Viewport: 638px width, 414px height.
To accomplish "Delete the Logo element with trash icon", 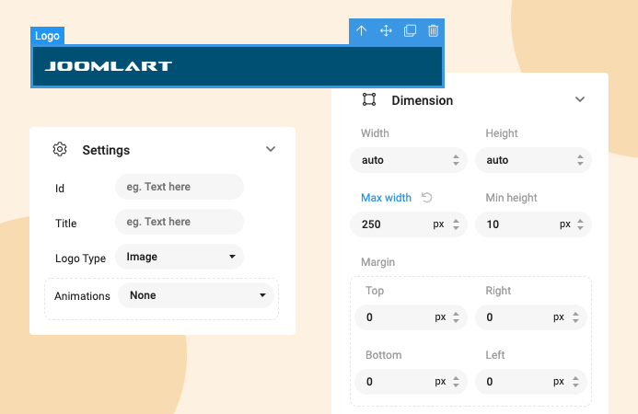I will [434, 31].
